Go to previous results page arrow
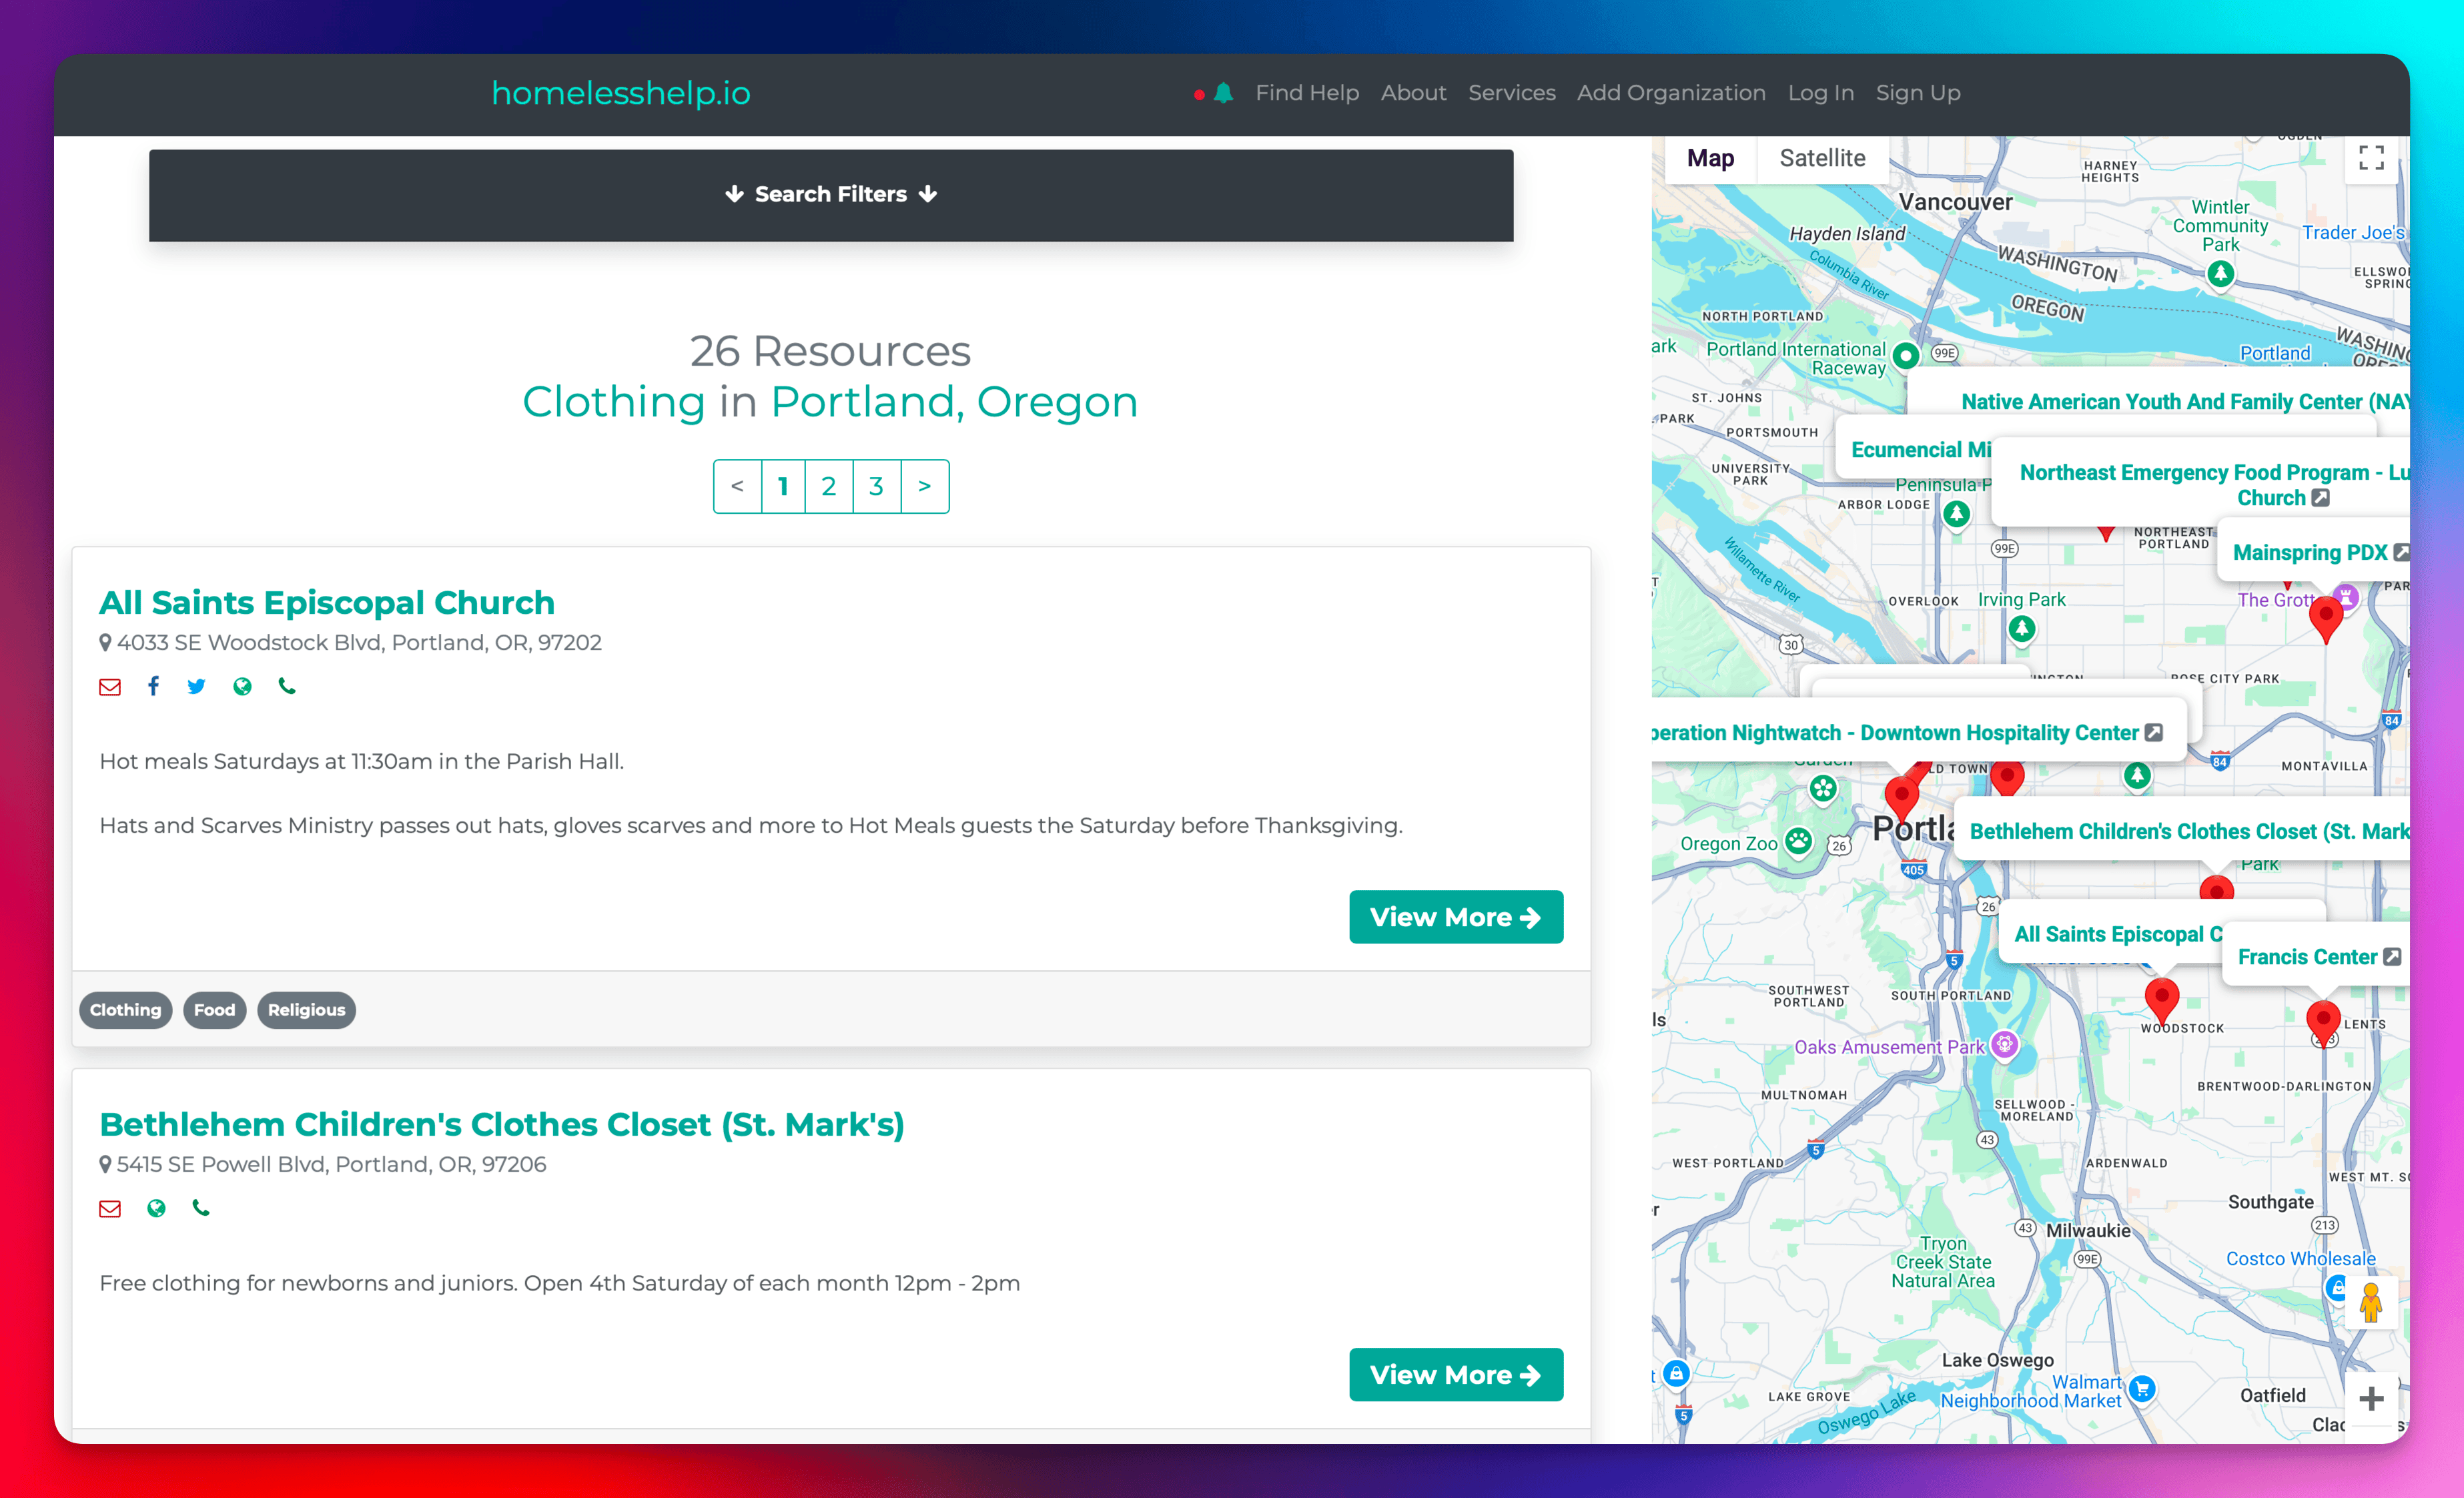The width and height of the screenshot is (2464, 1498). (x=737, y=486)
